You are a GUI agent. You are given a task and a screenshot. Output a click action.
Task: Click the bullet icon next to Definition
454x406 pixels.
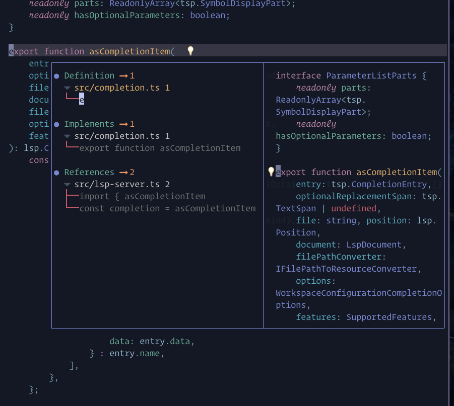(56, 75)
